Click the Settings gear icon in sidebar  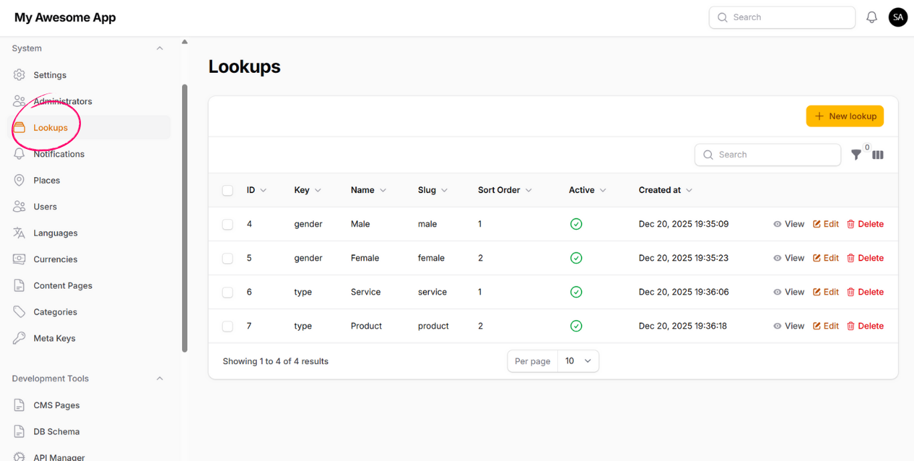(x=19, y=75)
